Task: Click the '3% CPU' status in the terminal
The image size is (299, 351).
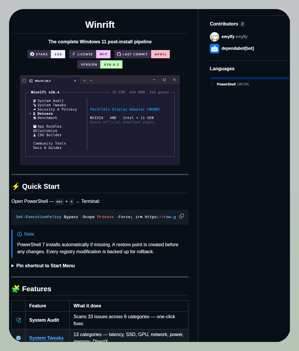Action: pyautogui.click(x=118, y=92)
